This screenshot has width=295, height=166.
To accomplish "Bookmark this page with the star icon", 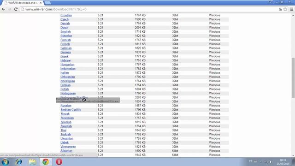I will (x=285, y=9).
